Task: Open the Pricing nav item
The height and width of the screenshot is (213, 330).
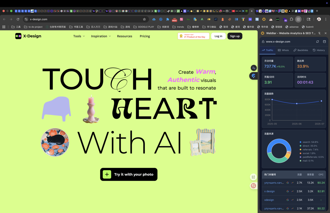Action: (145, 36)
